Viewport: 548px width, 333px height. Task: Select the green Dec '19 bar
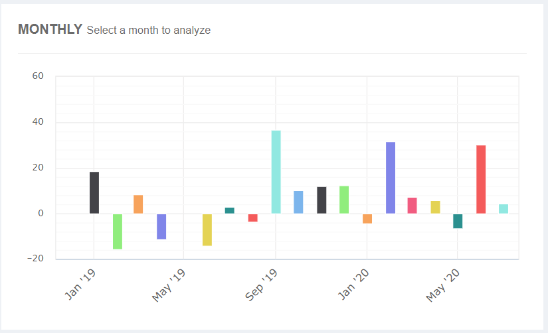point(344,200)
